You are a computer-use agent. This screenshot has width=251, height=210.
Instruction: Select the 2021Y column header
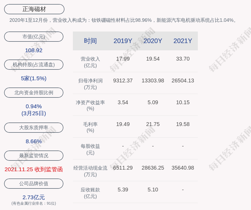tap(183, 41)
